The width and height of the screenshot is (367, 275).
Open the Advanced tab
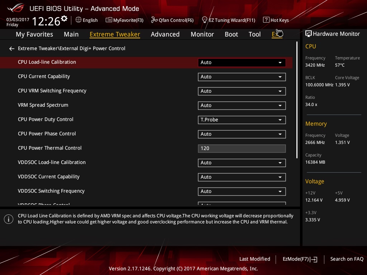click(x=165, y=34)
